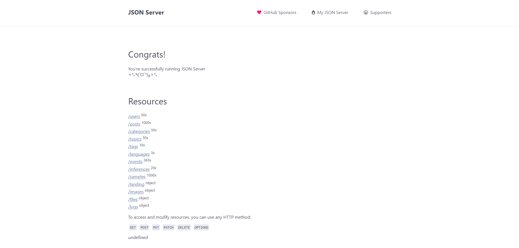Click the 20x count next to /inferences
Image resolution: width=519 pixels, height=248 pixels.
click(154, 168)
